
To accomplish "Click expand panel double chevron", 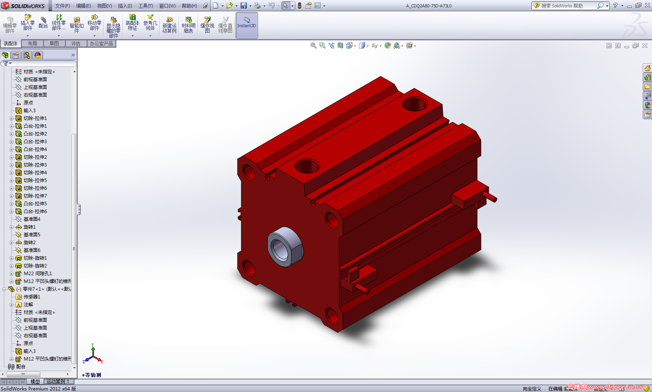I will point(73,55).
